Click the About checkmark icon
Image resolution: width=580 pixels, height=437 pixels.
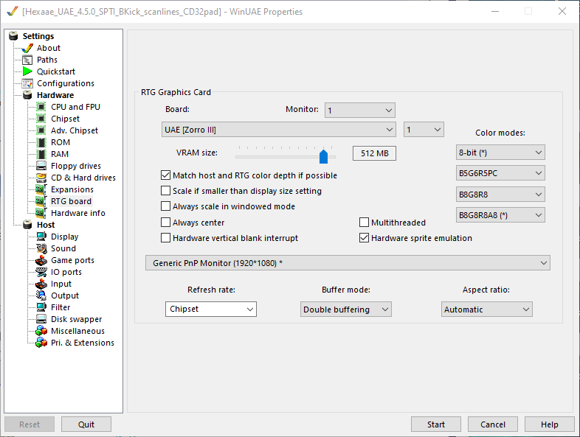click(27, 48)
